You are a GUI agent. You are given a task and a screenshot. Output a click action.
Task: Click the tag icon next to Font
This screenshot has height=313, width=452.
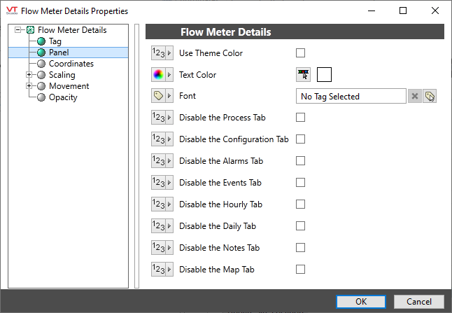point(158,96)
